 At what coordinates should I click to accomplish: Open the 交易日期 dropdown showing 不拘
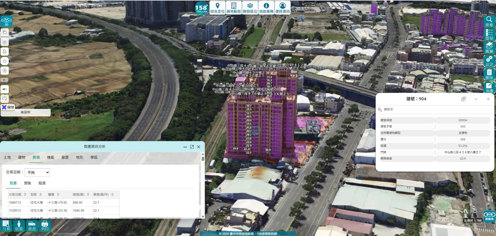coord(37,172)
